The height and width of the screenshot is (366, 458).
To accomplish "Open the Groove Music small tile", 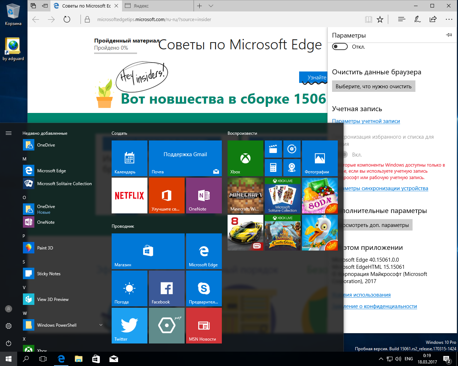I will point(292,149).
